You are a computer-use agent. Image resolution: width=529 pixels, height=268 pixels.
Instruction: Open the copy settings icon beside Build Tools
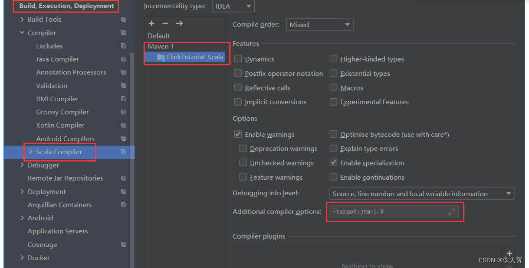pos(123,19)
